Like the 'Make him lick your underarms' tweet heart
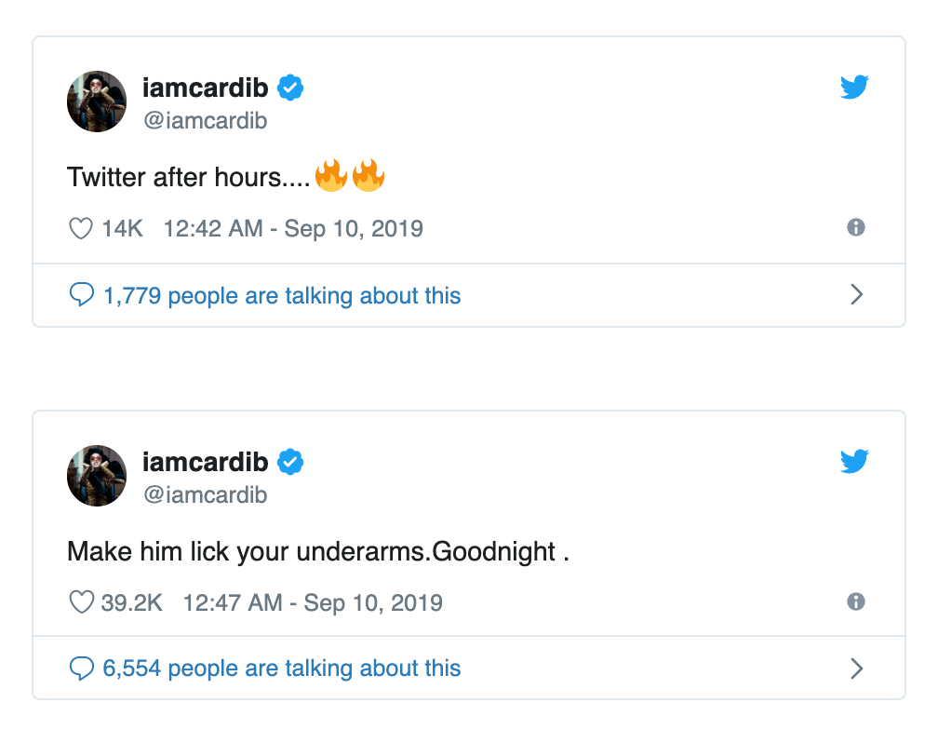The height and width of the screenshot is (743, 938). tap(81, 602)
